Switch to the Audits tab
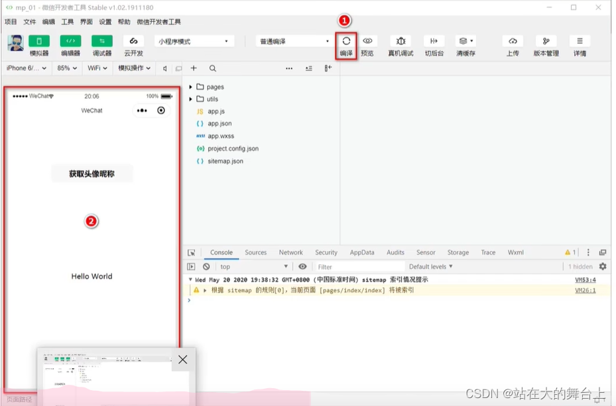Image resolution: width=616 pixels, height=406 pixels. [x=395, y=252]
